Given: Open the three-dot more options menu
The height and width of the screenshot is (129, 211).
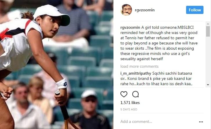Looking at the screenshot, I should (201, 122).
